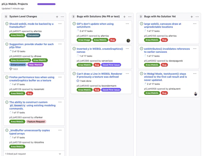Click 'p5.js#5571 opened by aferriss' text
The image size is (202, 156).
25,31
